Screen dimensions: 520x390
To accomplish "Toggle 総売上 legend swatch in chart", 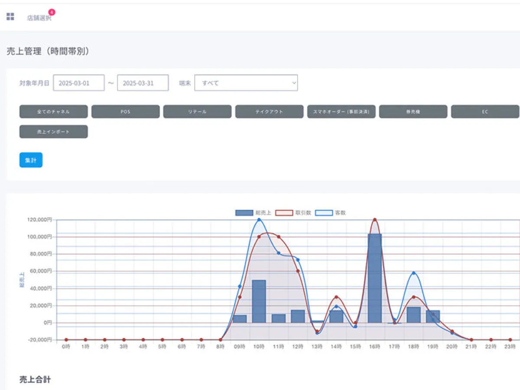I will point(244,213).
